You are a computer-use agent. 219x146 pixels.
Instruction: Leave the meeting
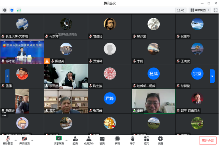click(x=208, y=140)
